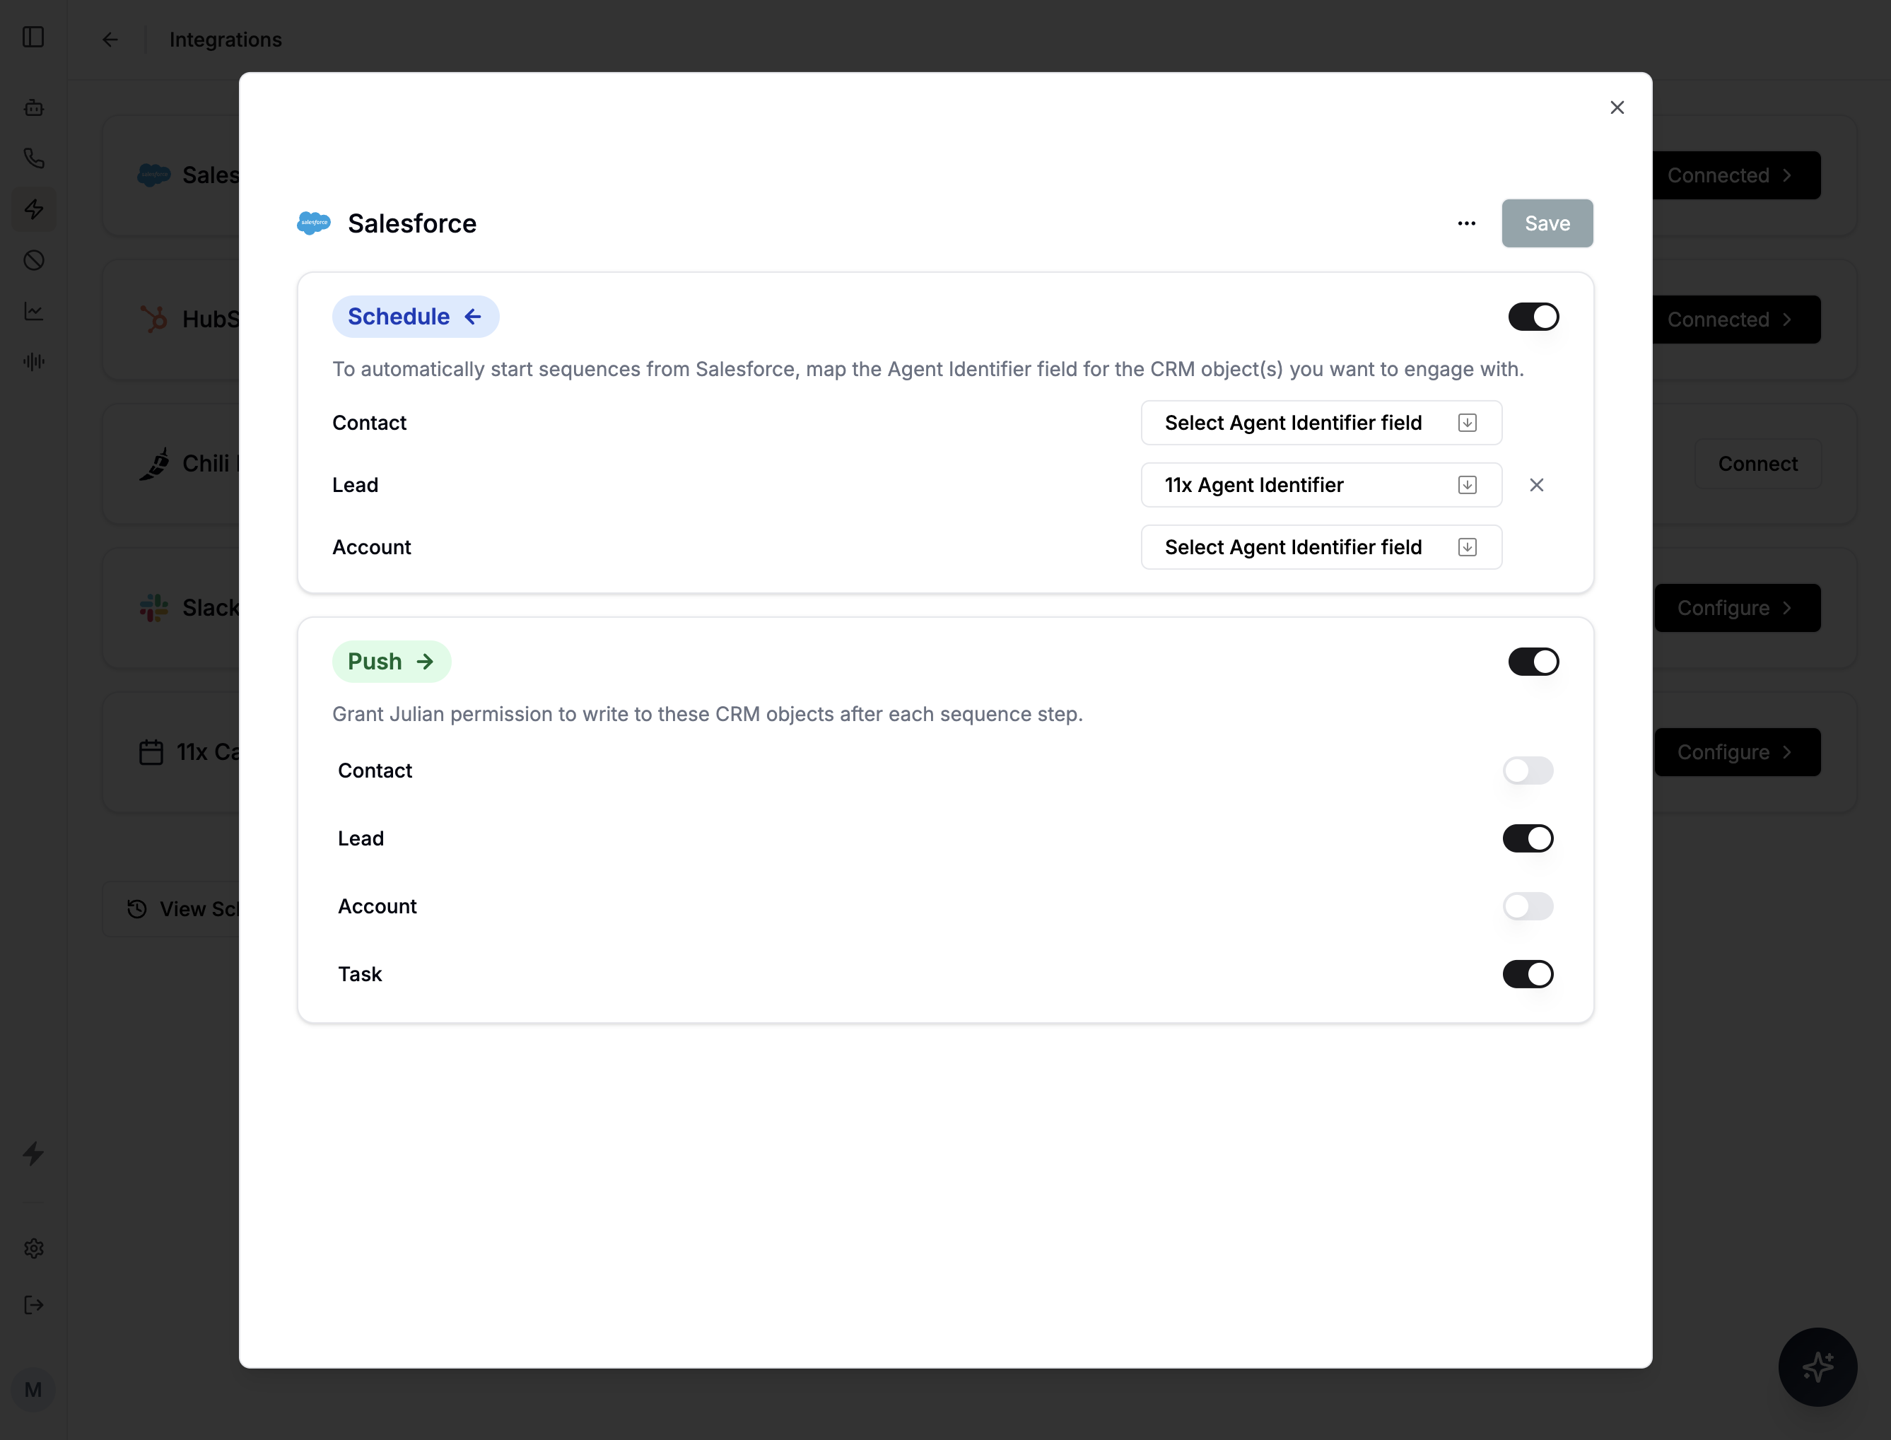Click the Task row label

(360, 975)
